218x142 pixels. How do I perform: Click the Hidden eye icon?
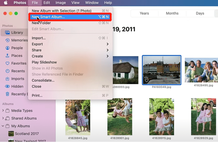pos(7,87)
